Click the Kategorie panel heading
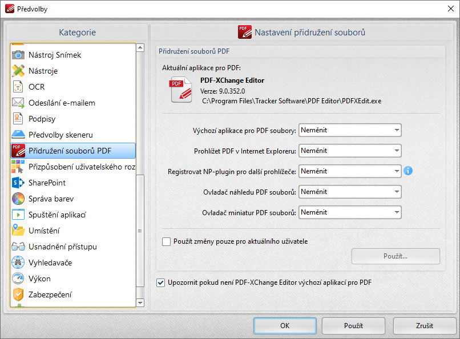This screenshot has height=339, width=460. [78, 33]
